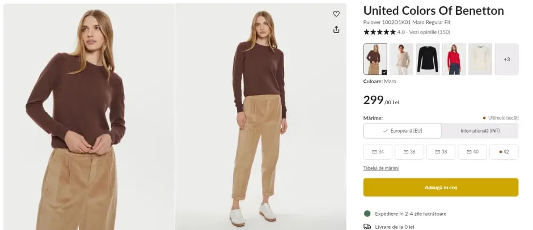
Task: Open Vezi opiniile (150) reviews link
Action: (x=429, y=32)
